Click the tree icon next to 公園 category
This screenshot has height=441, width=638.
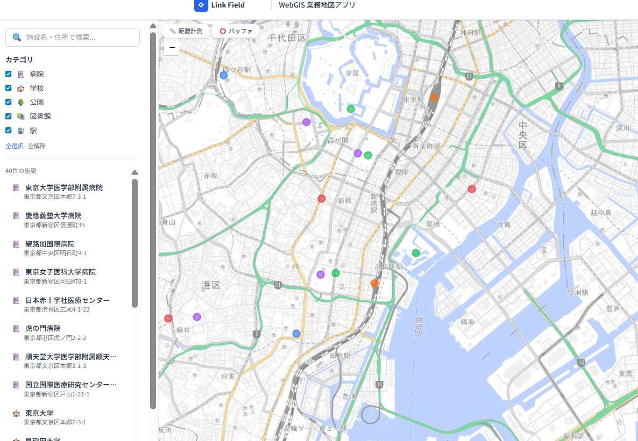[21, 102]
